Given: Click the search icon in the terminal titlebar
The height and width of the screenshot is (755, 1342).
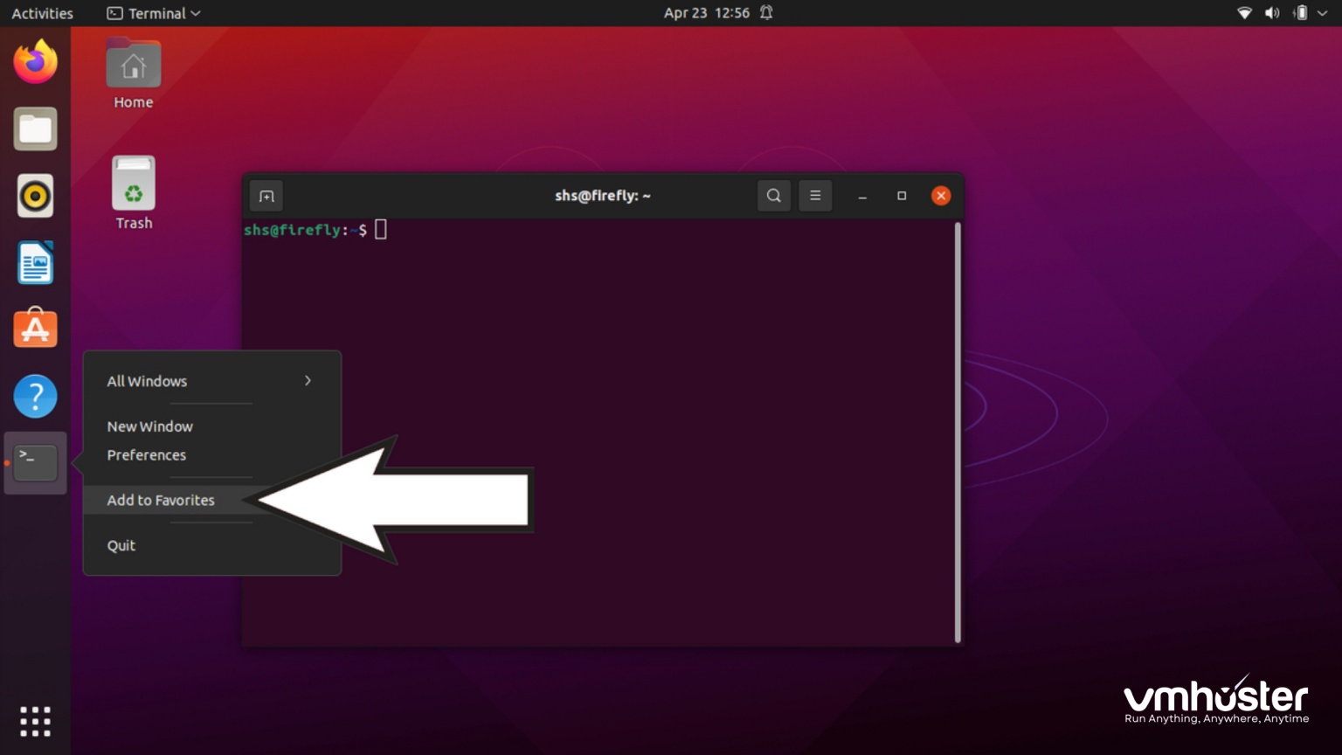Looking at the screenshot, I should click(772, 196).
